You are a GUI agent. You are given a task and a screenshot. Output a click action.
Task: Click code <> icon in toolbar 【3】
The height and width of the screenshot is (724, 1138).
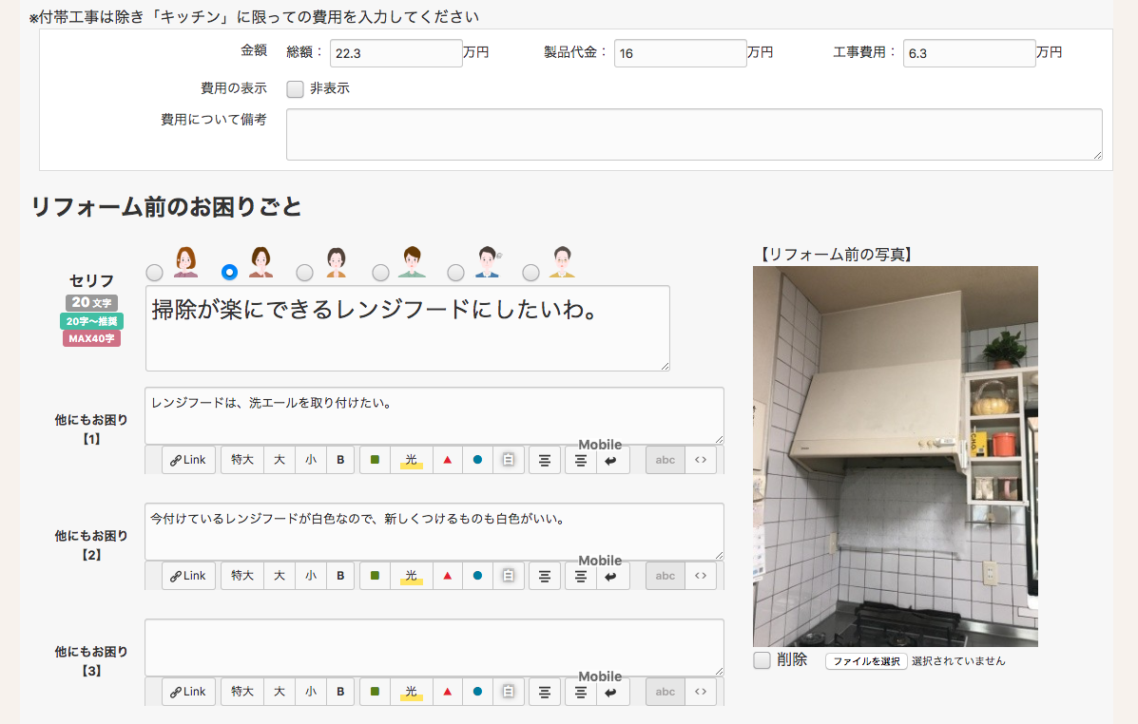tap(701, 692)
